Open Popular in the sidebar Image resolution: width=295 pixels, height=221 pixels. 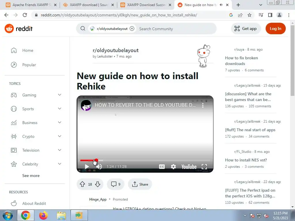coord(29,65)
